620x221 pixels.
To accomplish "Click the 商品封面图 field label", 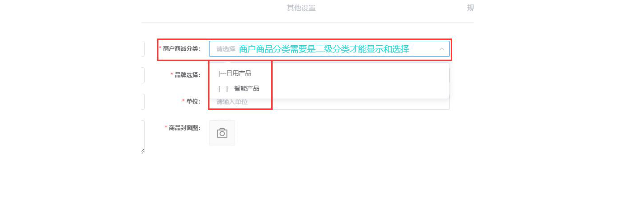I will (184, 128).
